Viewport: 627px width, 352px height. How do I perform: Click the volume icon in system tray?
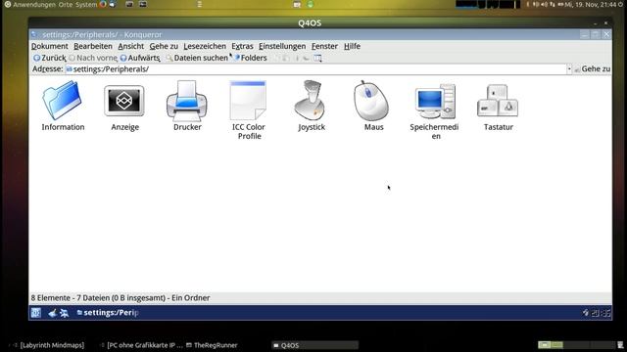click(x=545, y=4)
